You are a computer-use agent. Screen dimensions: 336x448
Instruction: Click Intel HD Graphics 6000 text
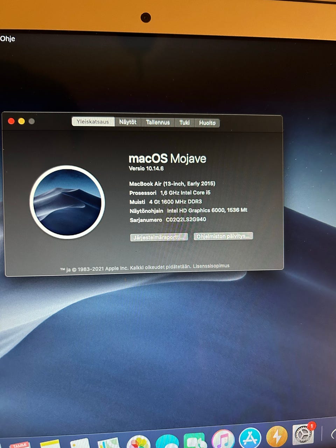196,210
